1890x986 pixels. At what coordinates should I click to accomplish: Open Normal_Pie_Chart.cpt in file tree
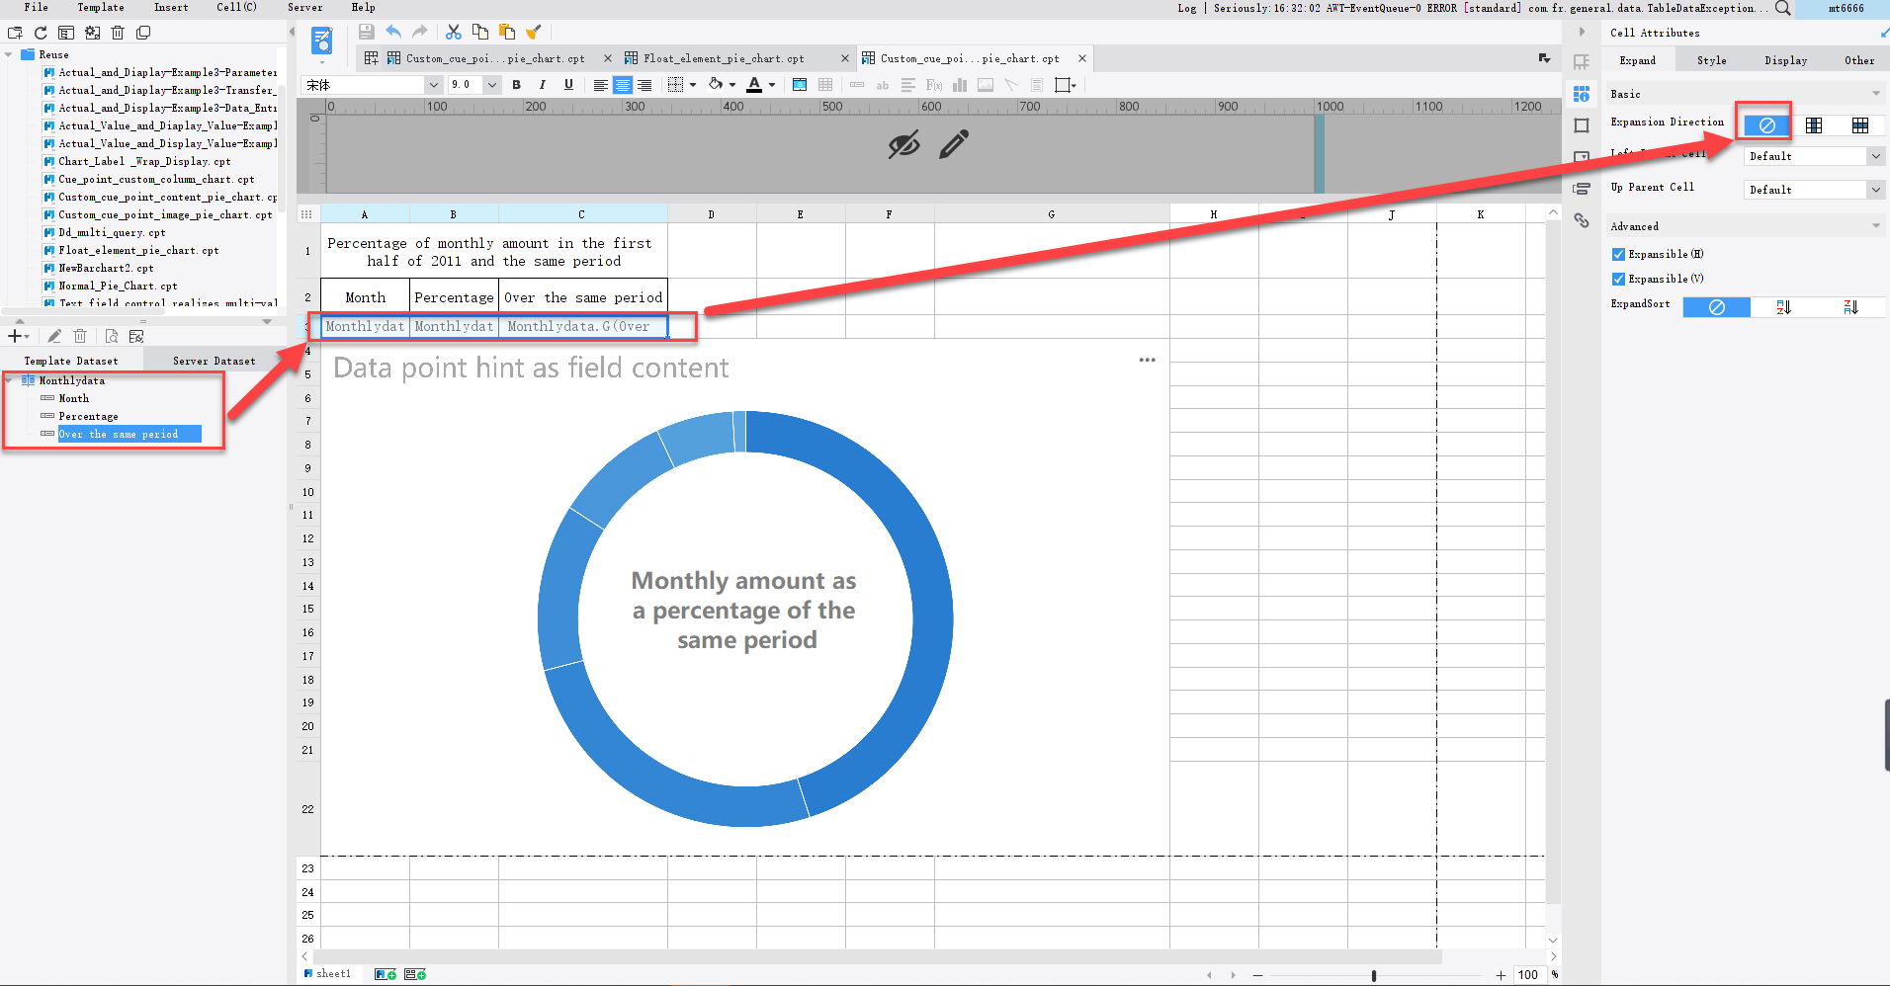118,286
